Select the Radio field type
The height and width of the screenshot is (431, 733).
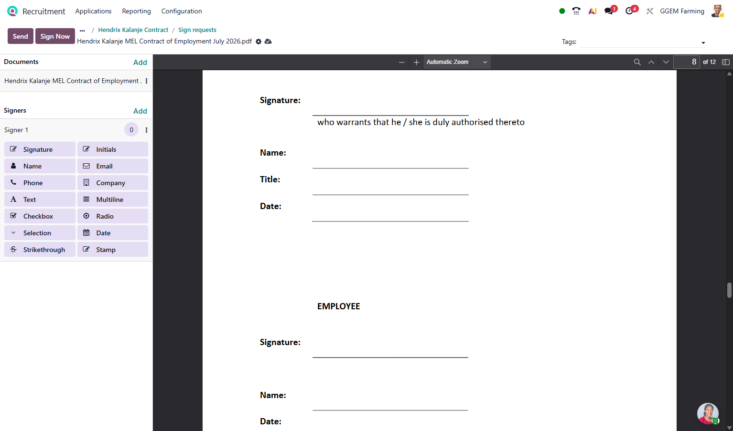(x=113, y=216)
